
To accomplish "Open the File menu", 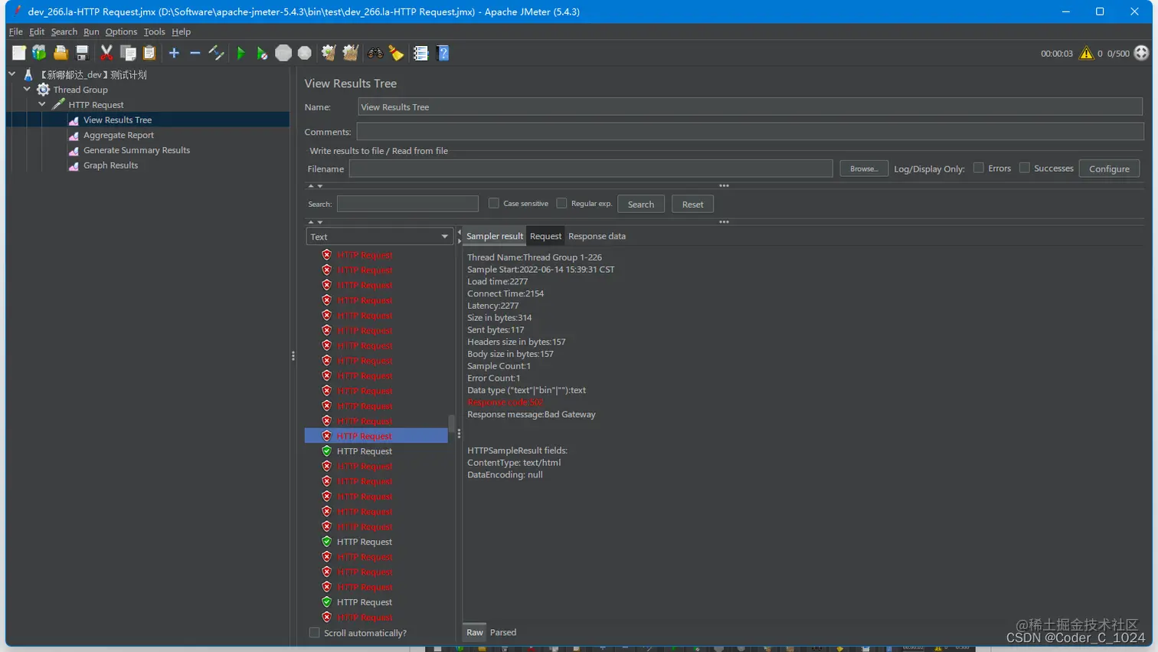I will (15, 31).
